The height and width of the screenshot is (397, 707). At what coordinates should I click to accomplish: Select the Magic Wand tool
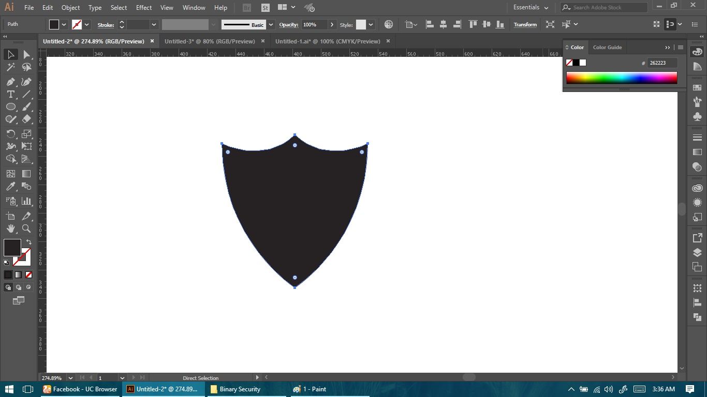(x=10, y=67)
